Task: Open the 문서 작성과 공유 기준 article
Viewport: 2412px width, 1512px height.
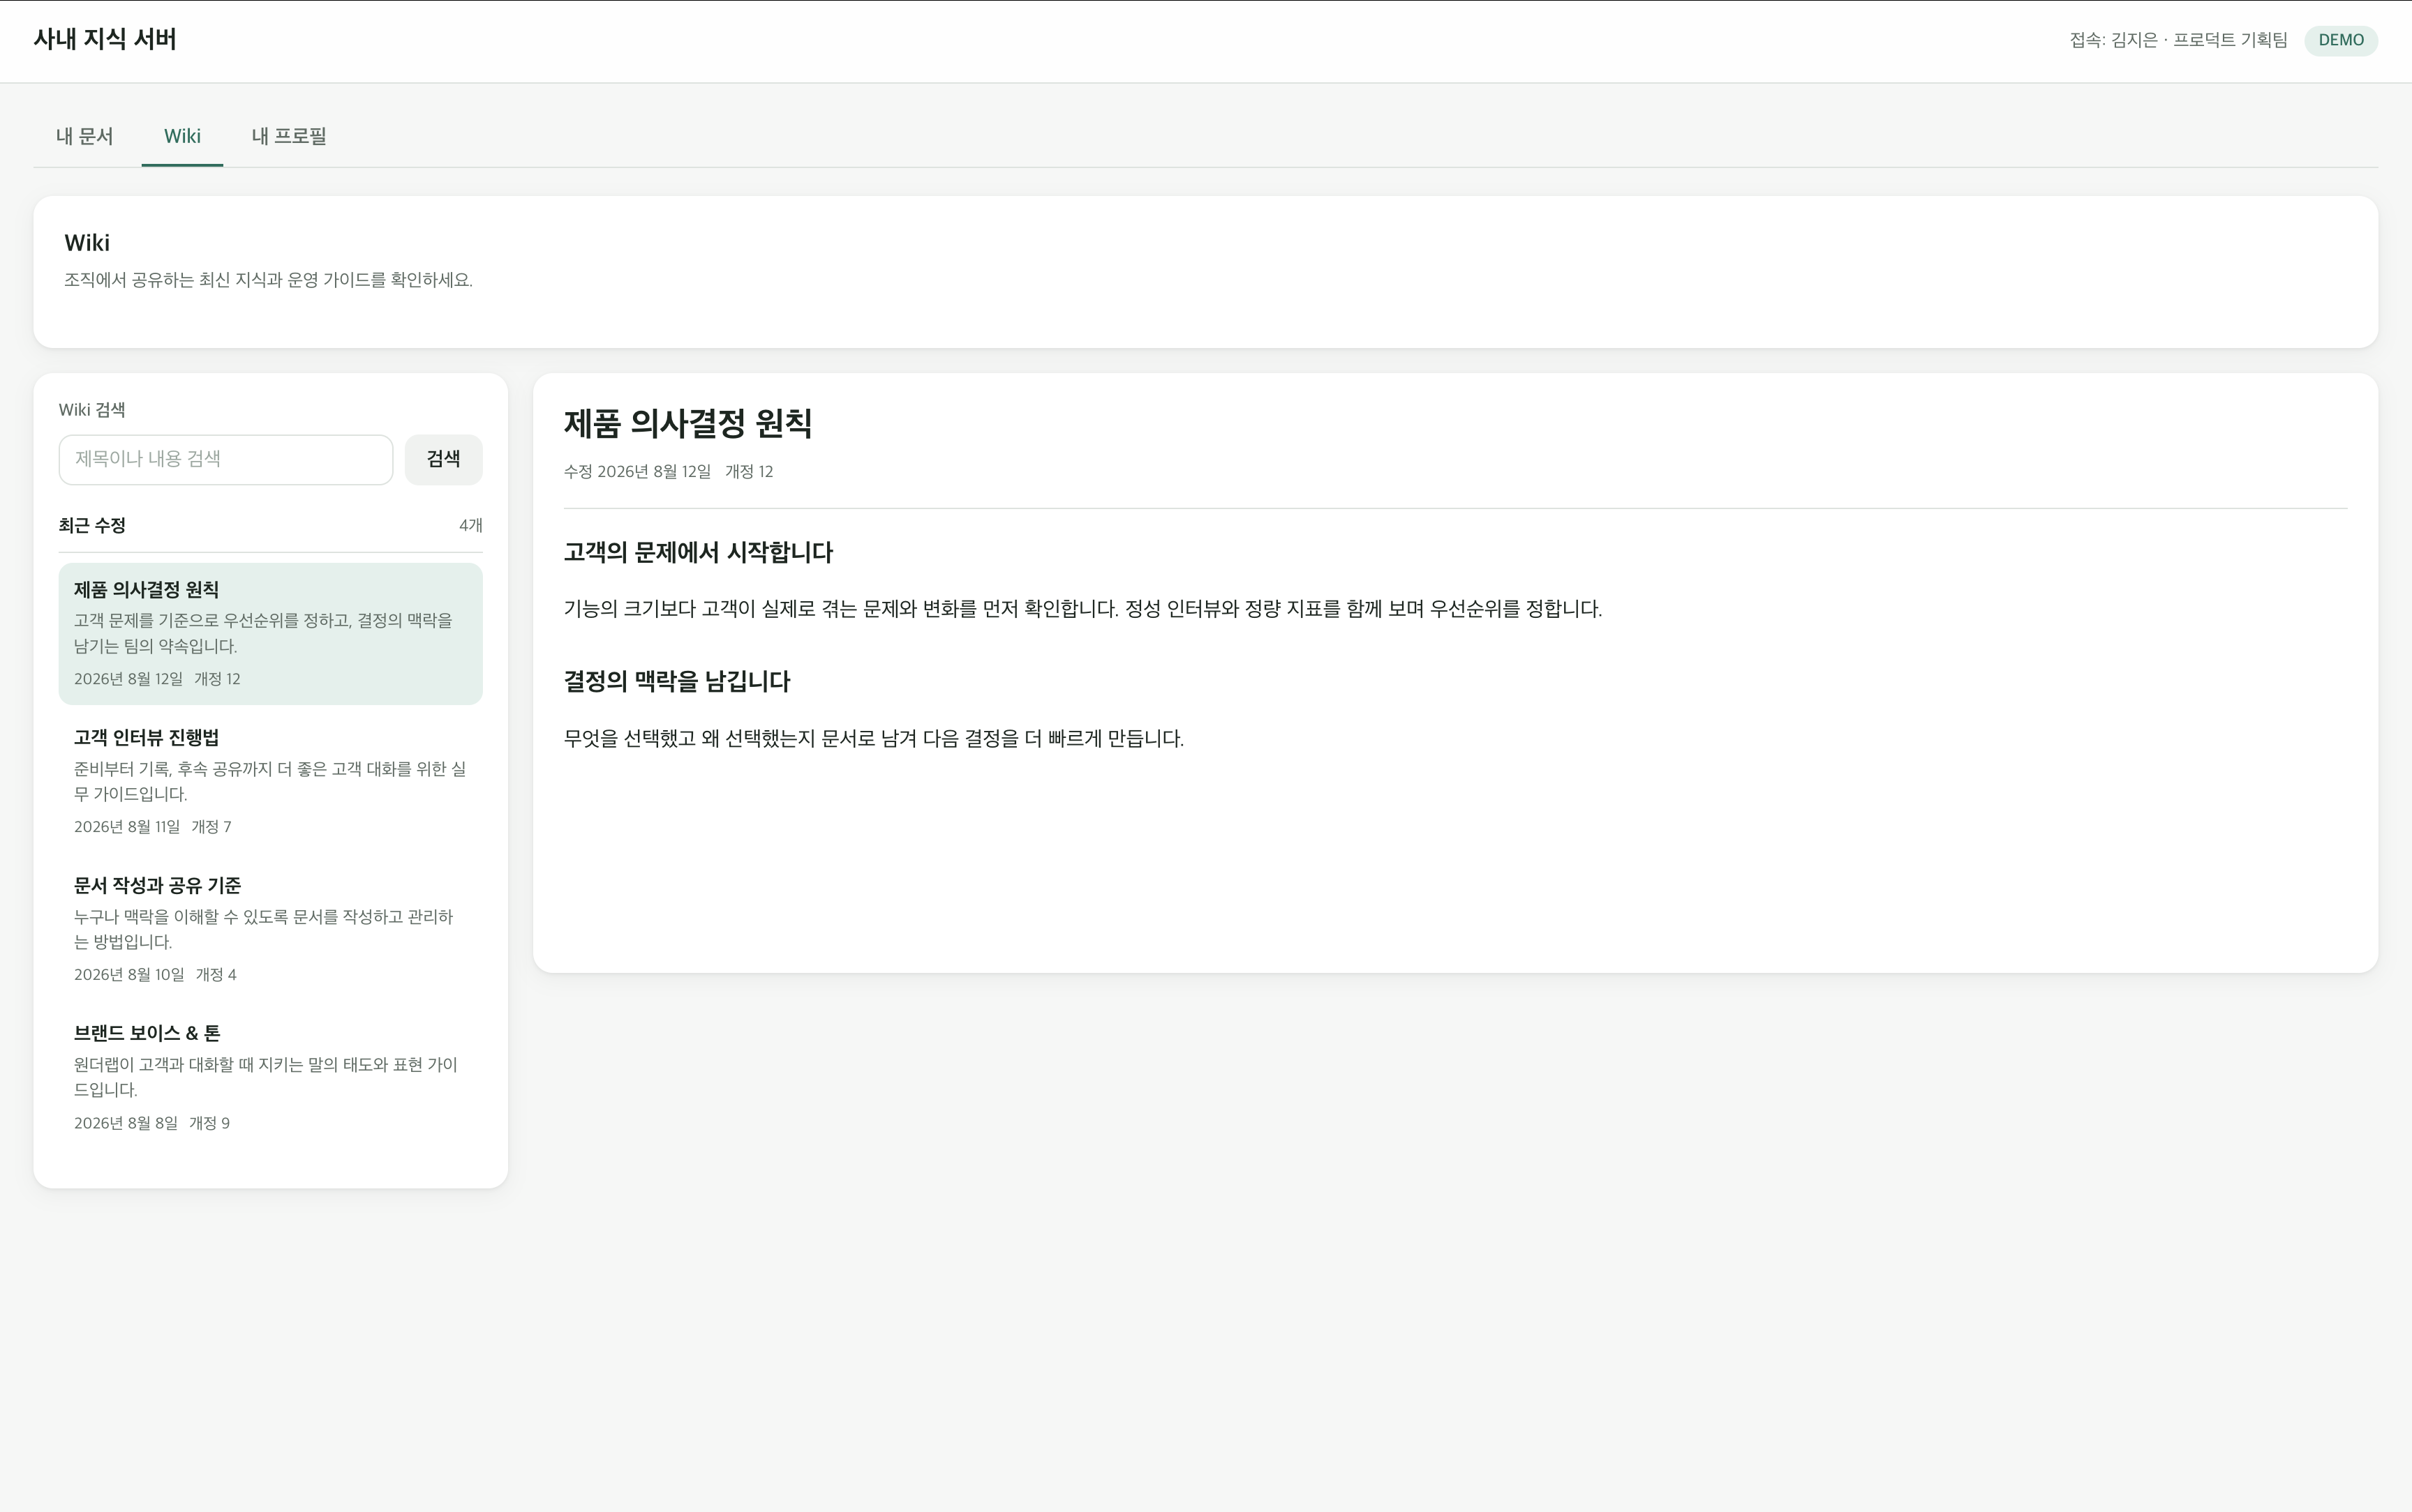Action: (270, 929)
